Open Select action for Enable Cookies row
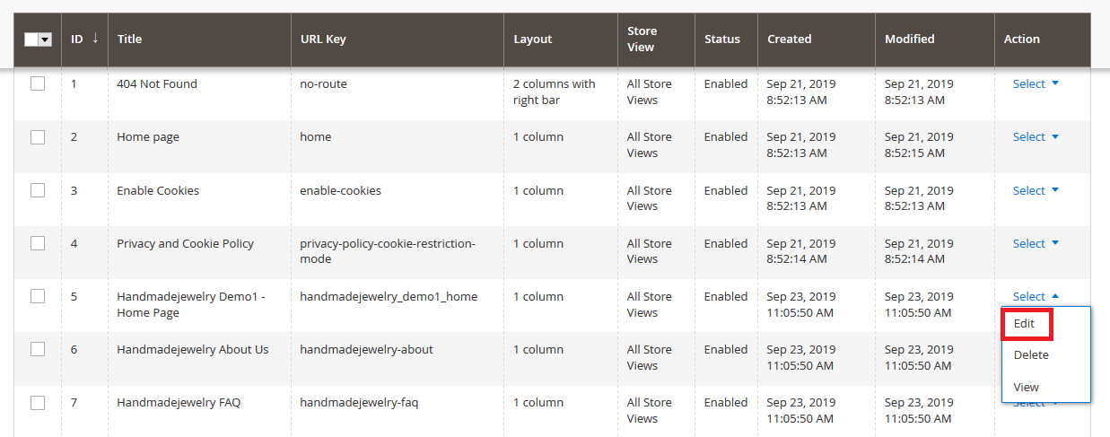Viewport: 1110px width, 437px height. pos(1036,190)
